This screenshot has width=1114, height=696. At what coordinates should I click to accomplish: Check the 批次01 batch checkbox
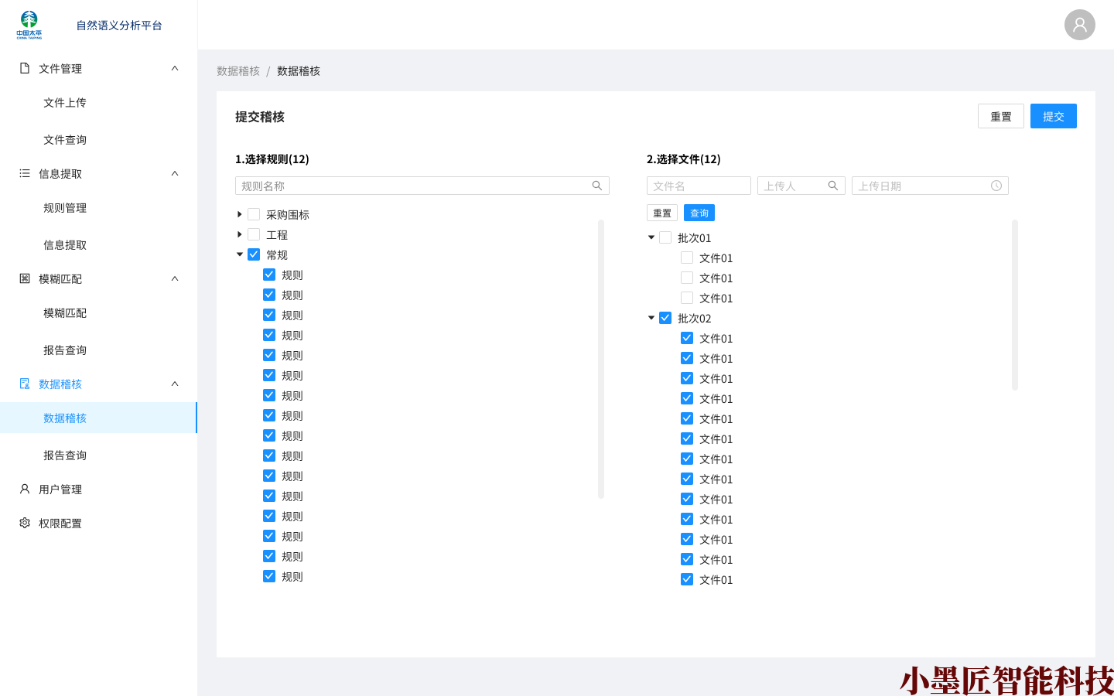pos(665,237)
